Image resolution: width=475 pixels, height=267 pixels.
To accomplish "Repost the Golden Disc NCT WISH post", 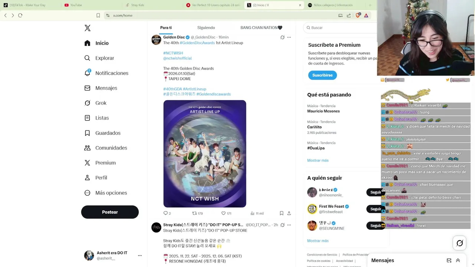I will point(197,213).
